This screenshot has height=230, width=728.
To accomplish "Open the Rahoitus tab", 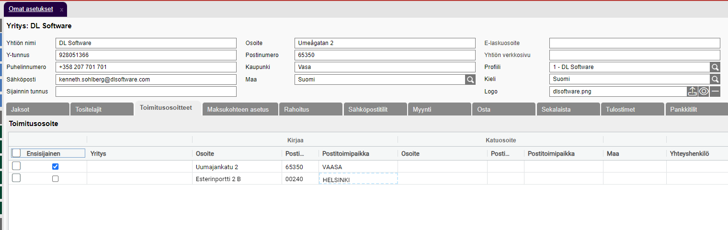I will [310, 109].
